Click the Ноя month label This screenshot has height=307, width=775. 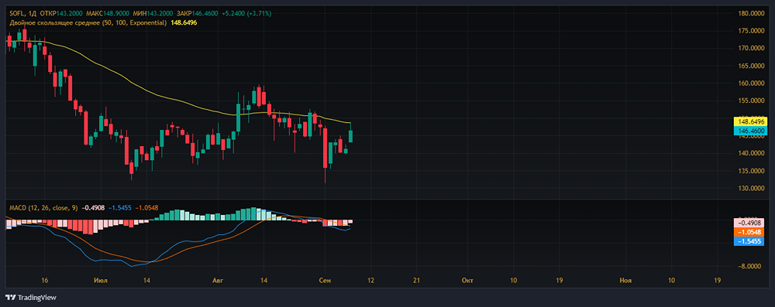pyautogui.click(x=625, y=281)
